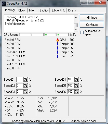The image size is (108, 124).
Task: Click the Speed03 up/down stepper
Action: [26, 92]
